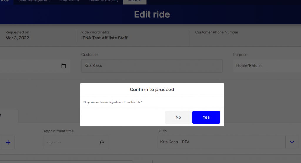The height and width of the screenshot is (163, 301).
Task: Open the More menu dropdown
Action: (135, 1)
